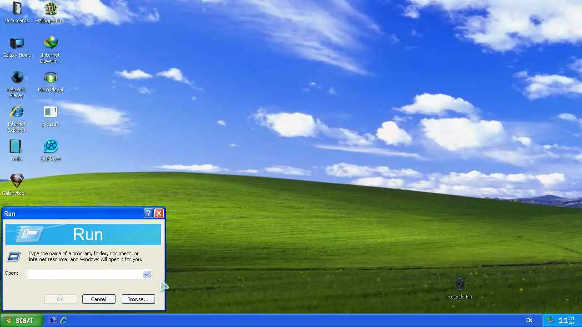Viewport: 582px width, 327px height.
Task: Click the 11:31 AM taskbar clock
Action: coord(567,320)
